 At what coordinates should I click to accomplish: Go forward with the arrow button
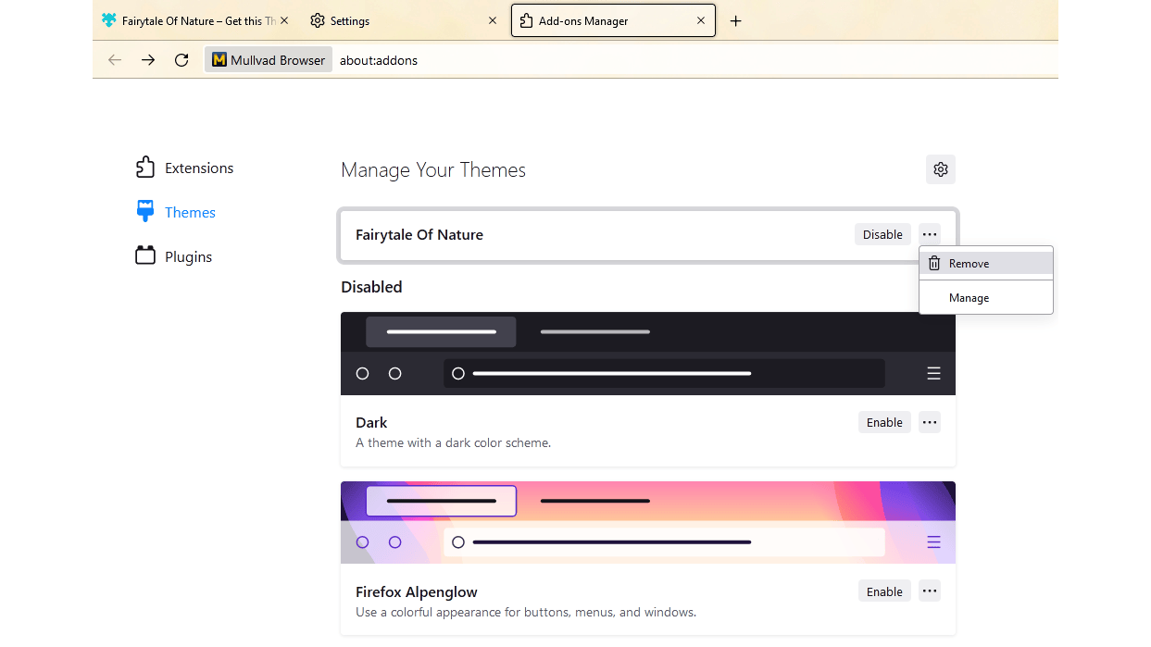tap(148, 60)
